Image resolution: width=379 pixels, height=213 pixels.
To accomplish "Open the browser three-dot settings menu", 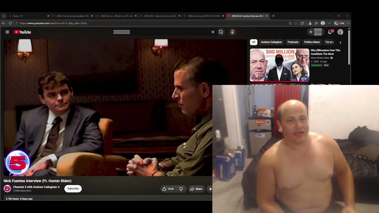I will point(329,23).
